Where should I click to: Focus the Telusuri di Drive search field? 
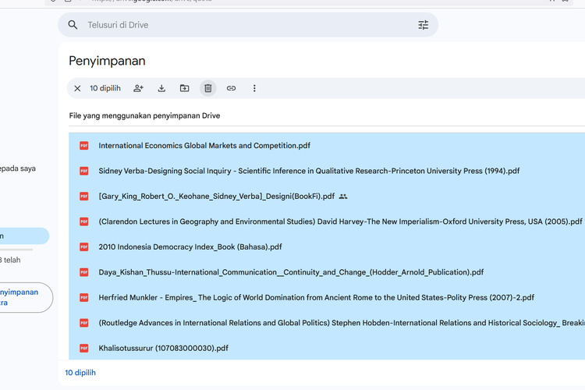pyautogui.click(x=248, y=25)
